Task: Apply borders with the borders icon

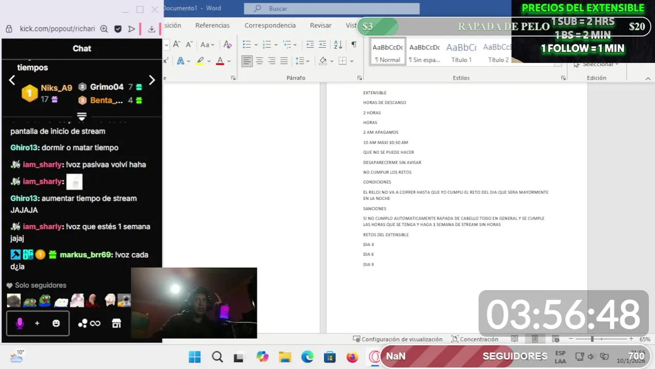Action: click(x=342, y=61)
